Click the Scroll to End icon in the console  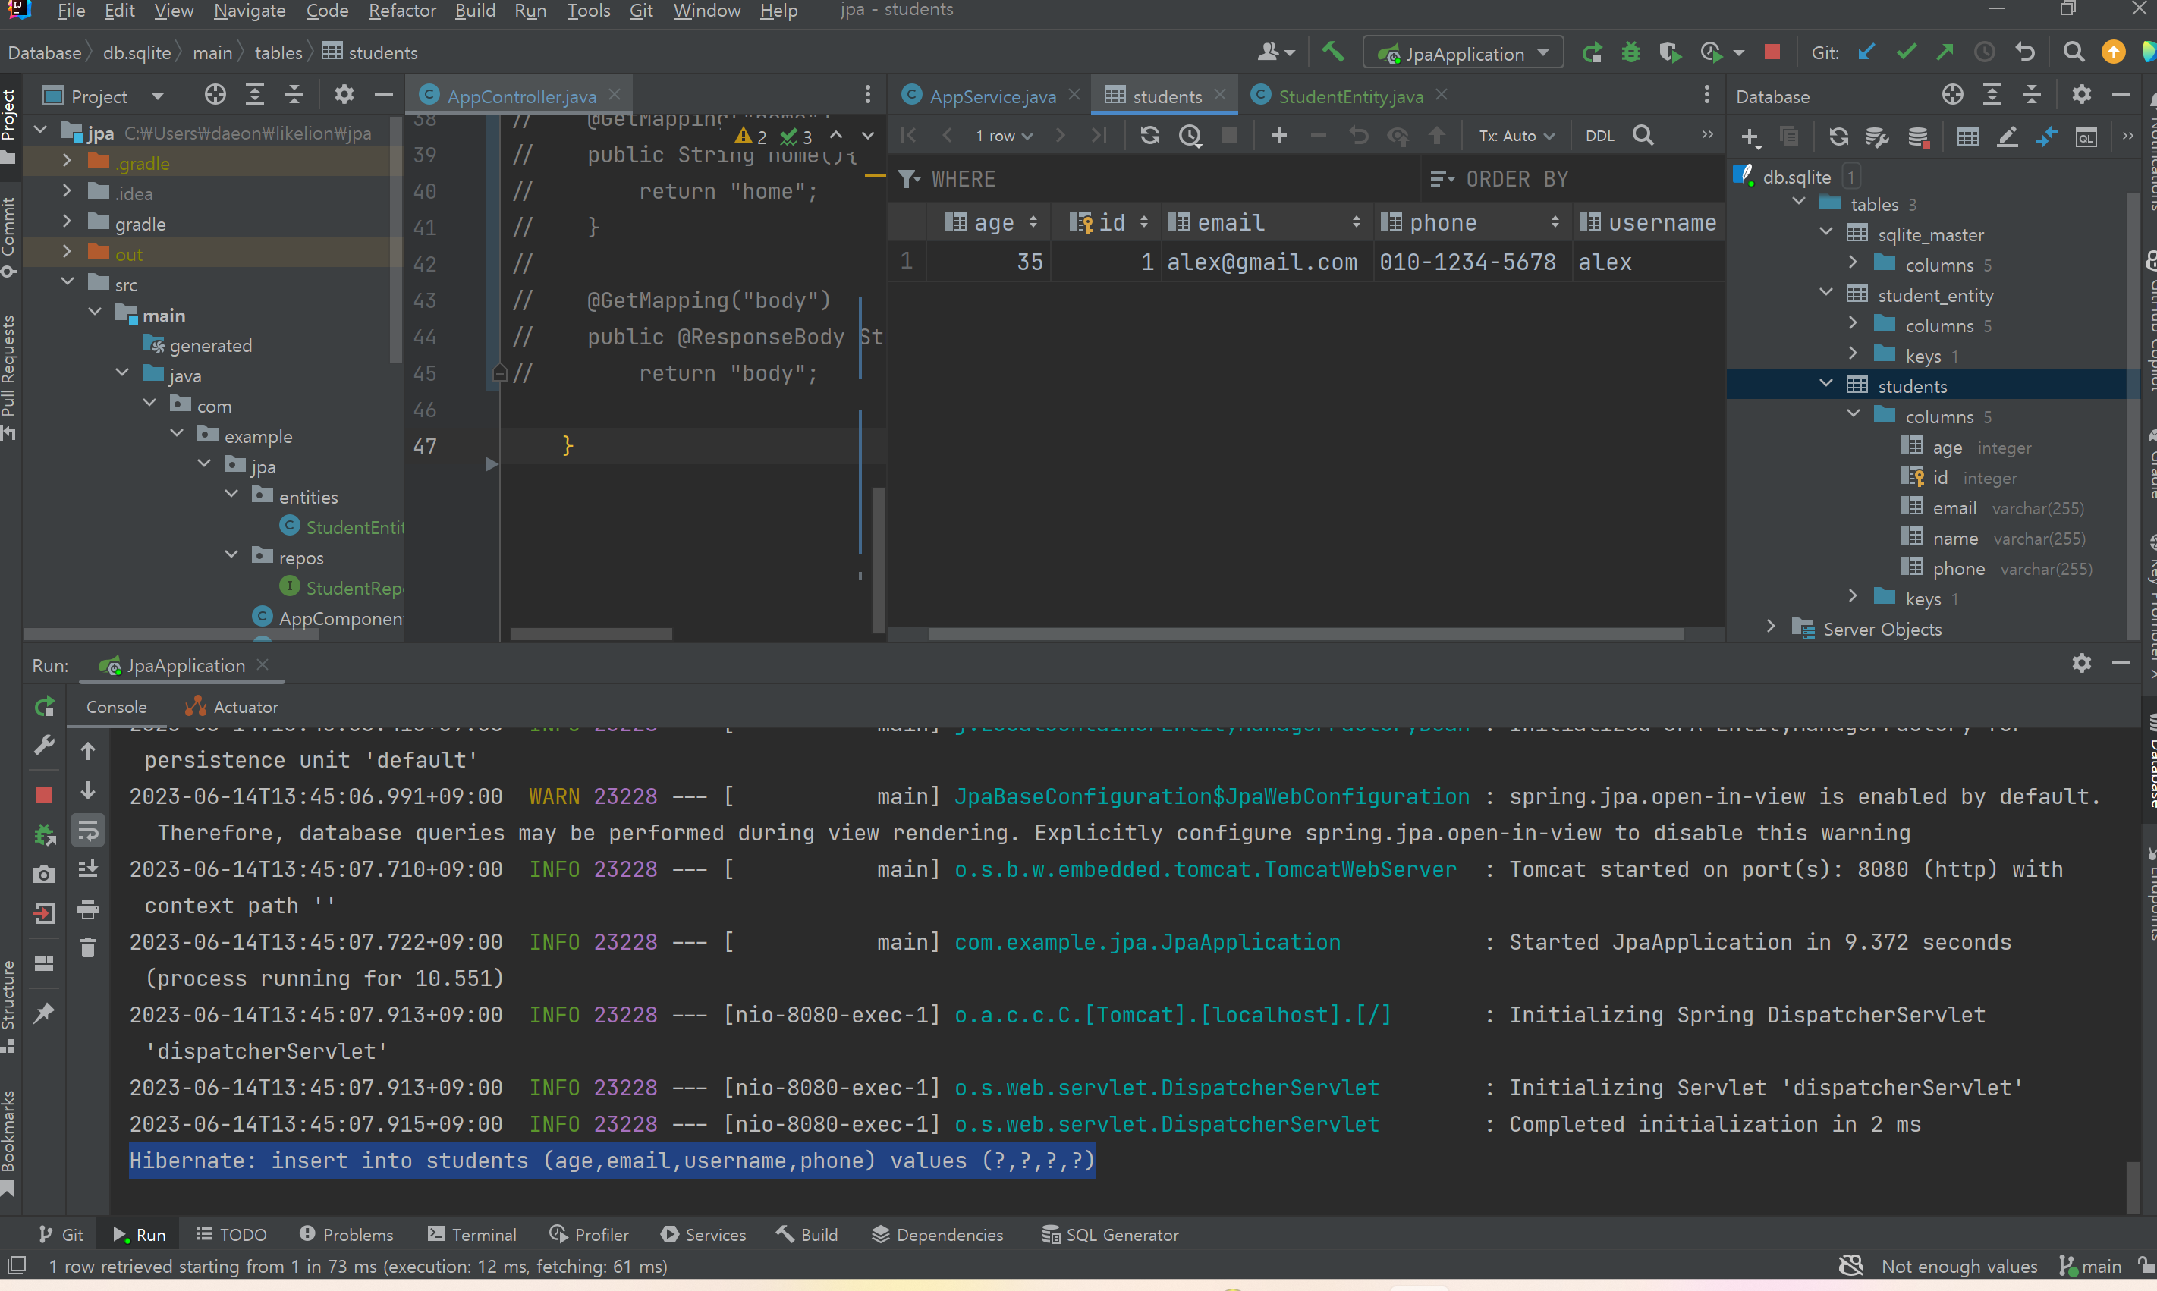point(88,869)
